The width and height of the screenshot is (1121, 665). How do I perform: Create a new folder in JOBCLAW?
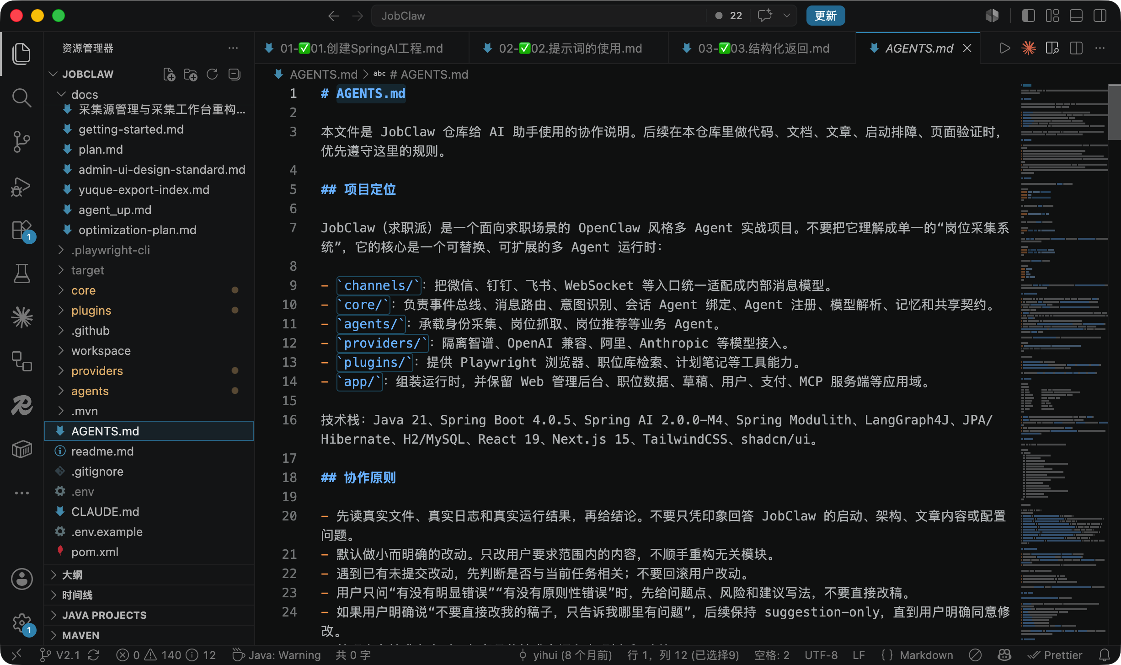click(191, 74)
